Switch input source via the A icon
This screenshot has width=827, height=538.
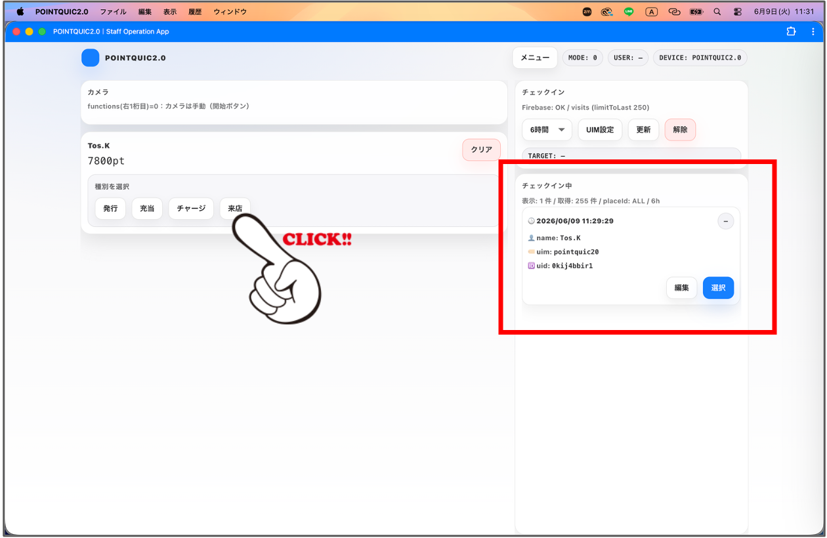coord(651,12)
